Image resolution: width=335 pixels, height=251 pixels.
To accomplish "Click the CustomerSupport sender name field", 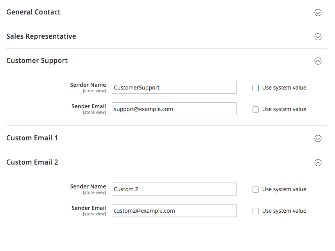I will point(174,87).
